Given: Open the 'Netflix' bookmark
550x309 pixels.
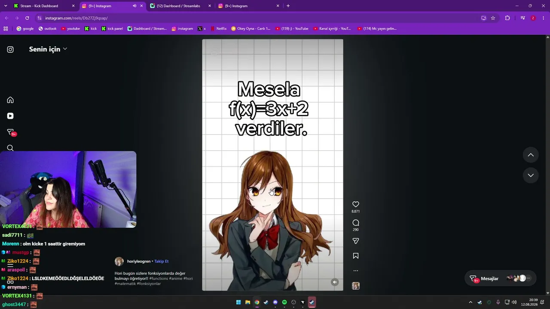Looking at the screenshot, I should [x=218, y=29].
